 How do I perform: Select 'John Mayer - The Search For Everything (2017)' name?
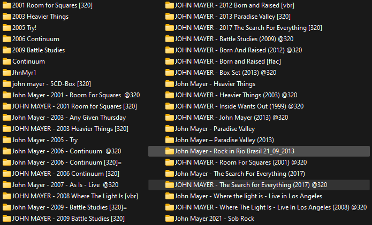click(x=240, y=174)
